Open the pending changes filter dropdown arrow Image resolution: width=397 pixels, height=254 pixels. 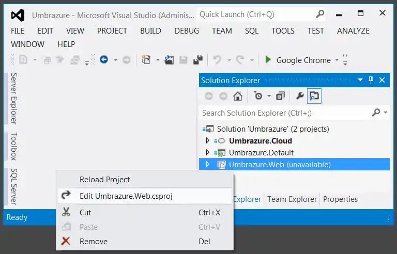click(269, 96)
